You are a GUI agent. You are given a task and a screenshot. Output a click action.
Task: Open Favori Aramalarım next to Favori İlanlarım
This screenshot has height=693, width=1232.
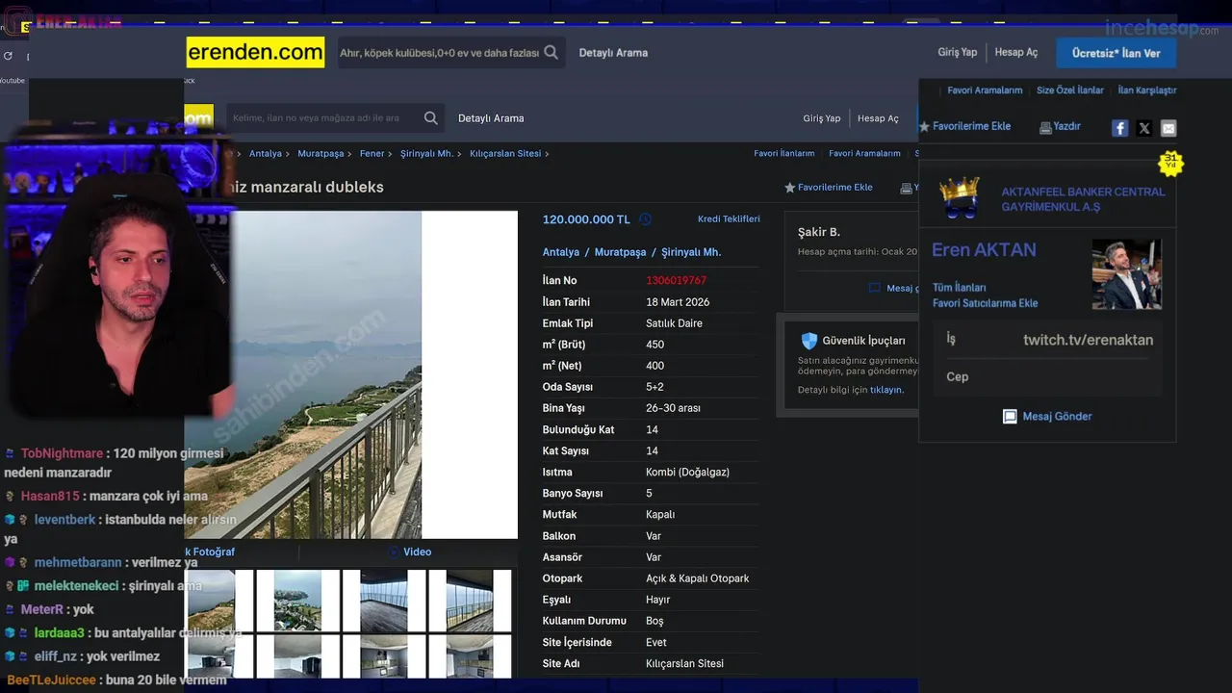point(864,153)
